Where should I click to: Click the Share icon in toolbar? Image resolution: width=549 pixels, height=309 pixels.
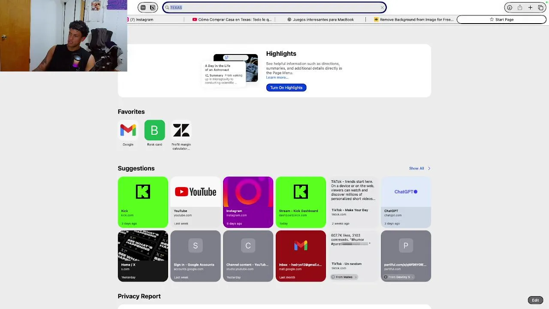coord(520,7)
